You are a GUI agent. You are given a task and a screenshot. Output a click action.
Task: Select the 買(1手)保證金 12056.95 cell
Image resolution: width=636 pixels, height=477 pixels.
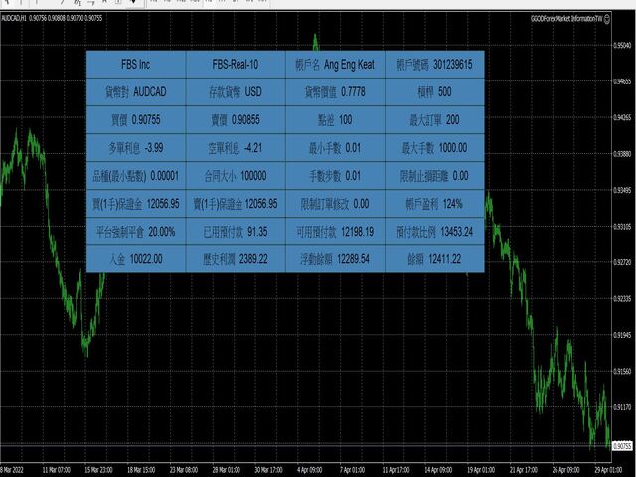coord(136,204)
